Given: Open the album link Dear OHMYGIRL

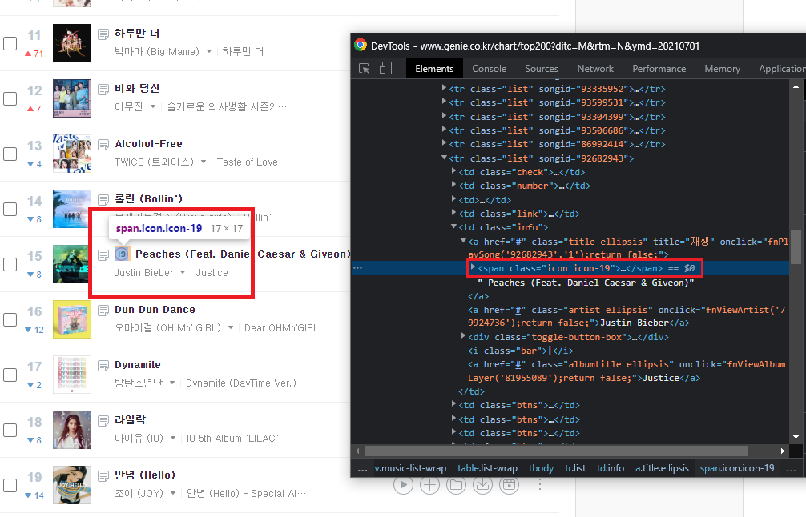Looking at the screenshot, I should (282, 327).
